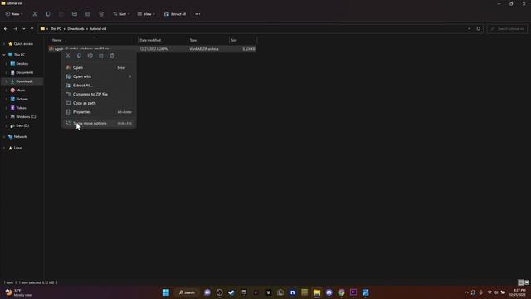
Task: Open the New item dropdown
Action: pyautogui.click(x=14, y=14)
